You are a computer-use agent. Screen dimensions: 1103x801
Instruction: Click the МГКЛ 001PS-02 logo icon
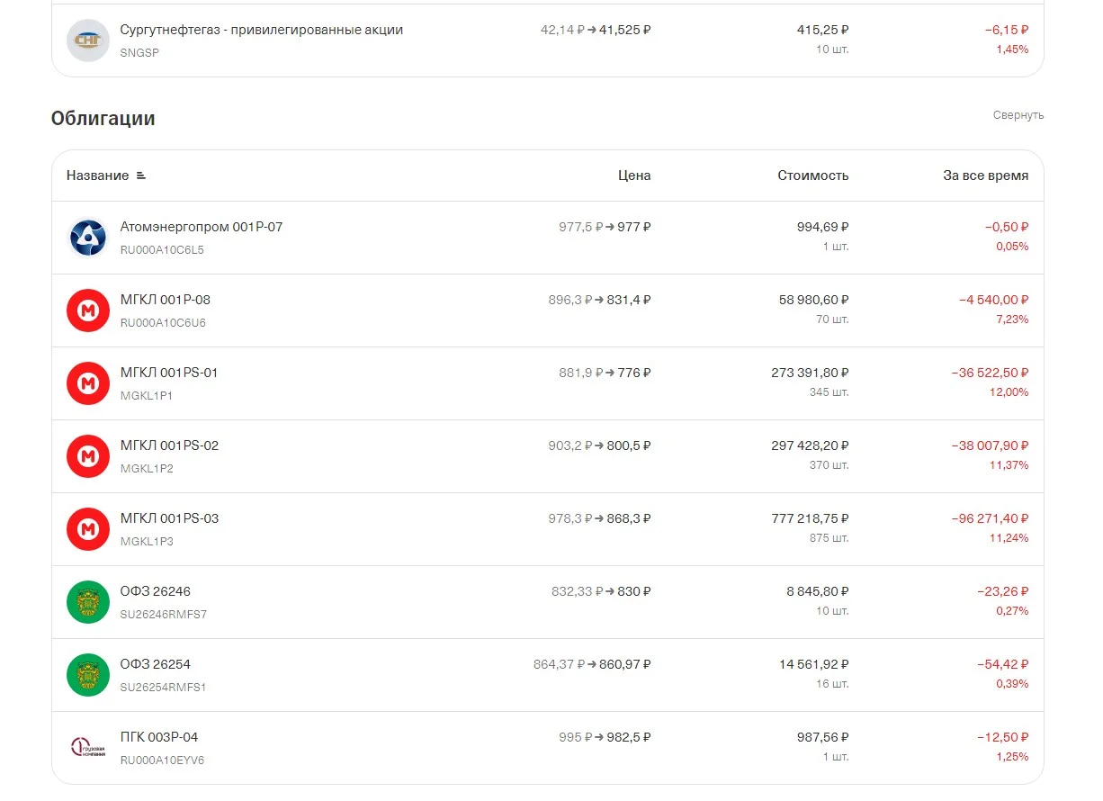tap(88, 456)
